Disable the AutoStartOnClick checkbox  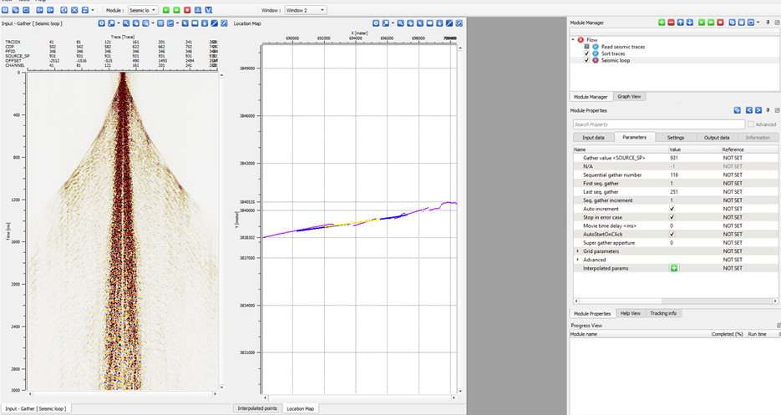tap(672, 234)
